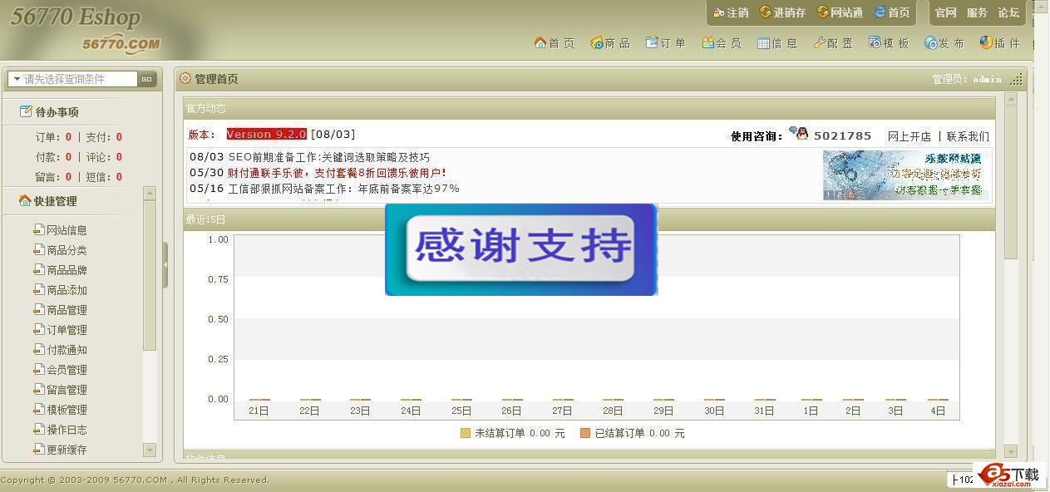This screenshot has height=492, width=1050.
Task: Open the 联系我们 contact link
Action: pyautogui.click(x=968, y=136)
